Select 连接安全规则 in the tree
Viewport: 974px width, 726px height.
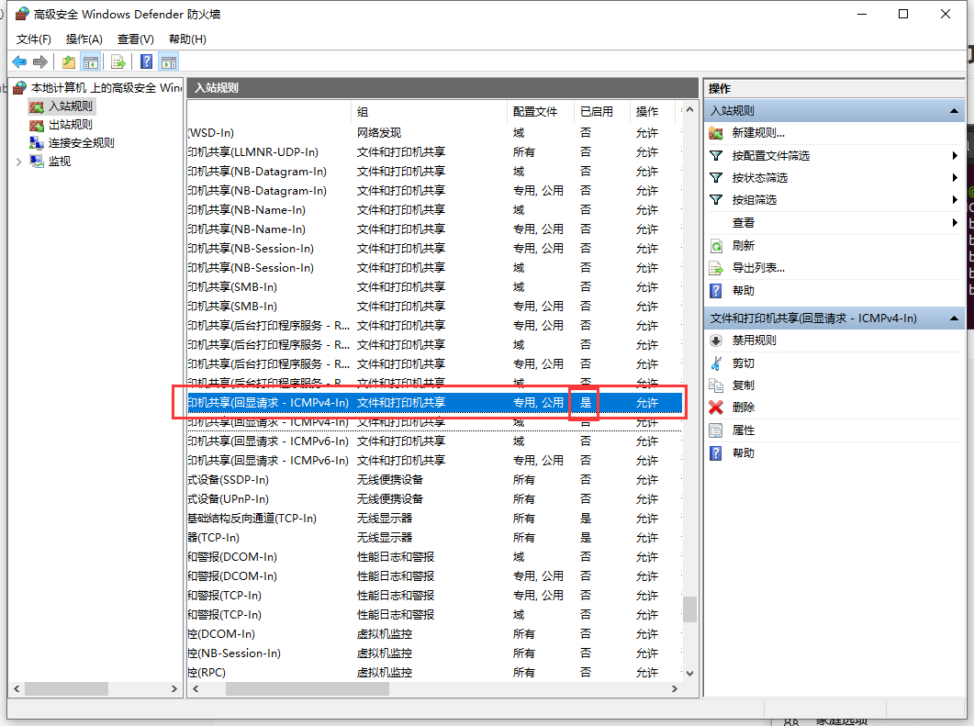pos(82,143)
